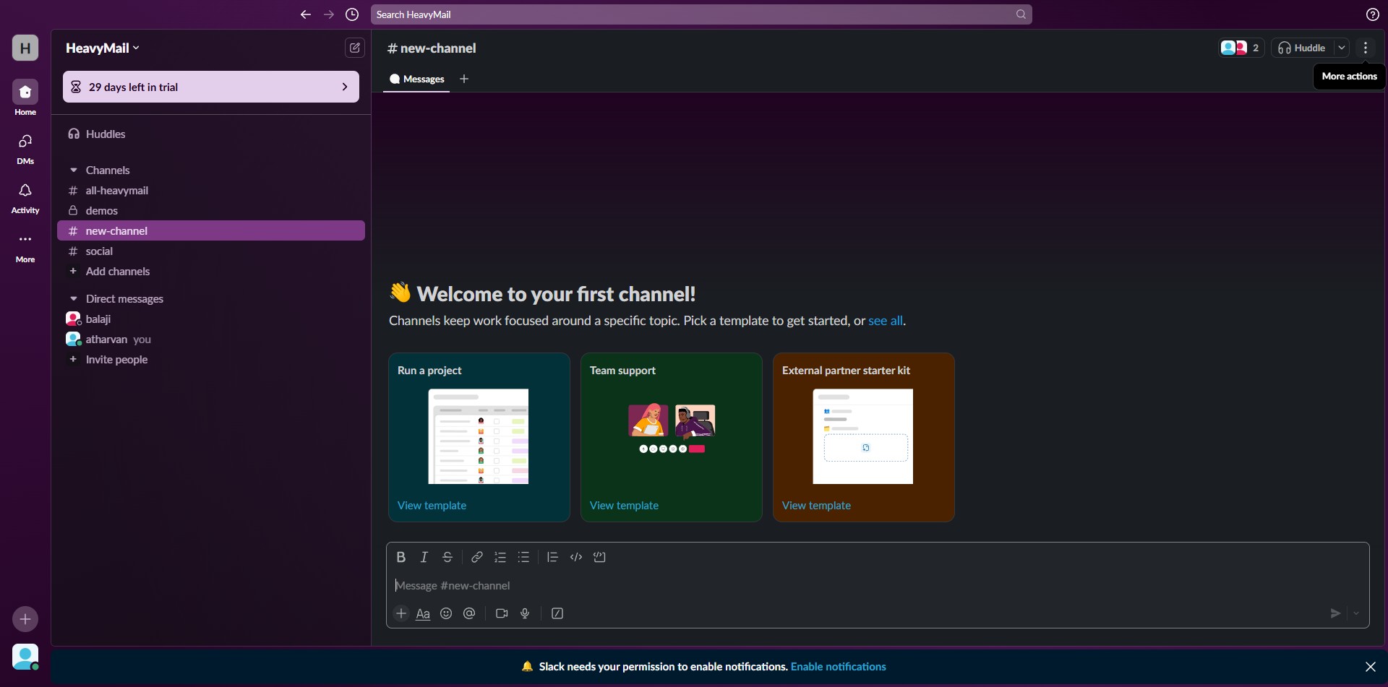Click Invite people

click(x=211, y=360)
